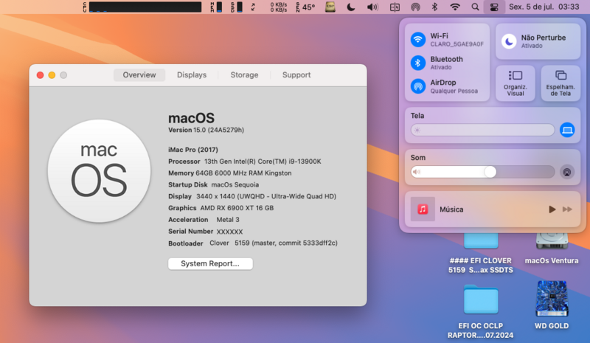Open AirPlay audio output beside Som slider
This screenshot has height=343, width=590.
(566, 171)
